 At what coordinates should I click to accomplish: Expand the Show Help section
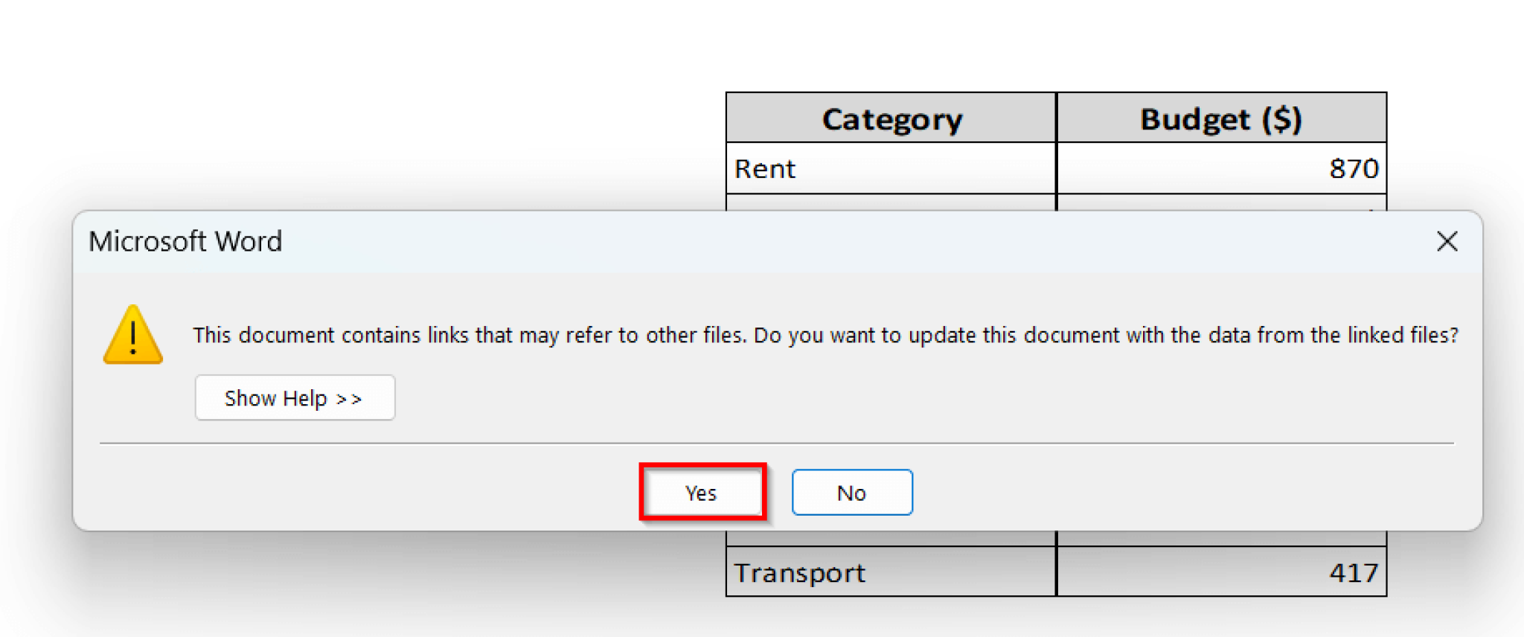295,397
